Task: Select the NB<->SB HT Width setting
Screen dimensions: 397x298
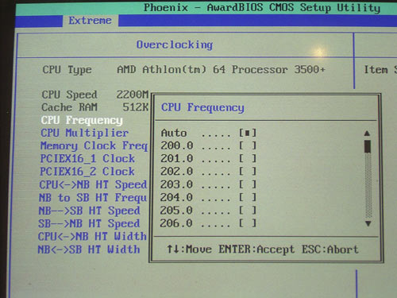Action: tap(89, 250)
